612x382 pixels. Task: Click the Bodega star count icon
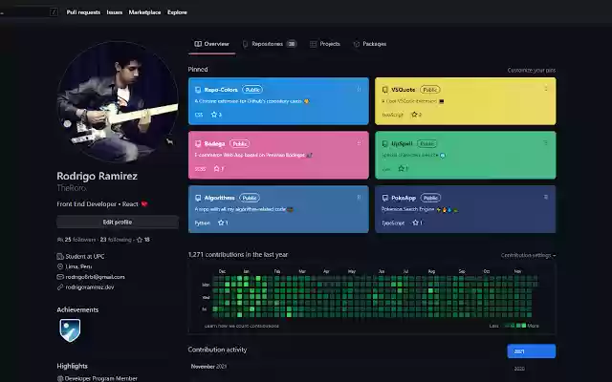(217, 169)
